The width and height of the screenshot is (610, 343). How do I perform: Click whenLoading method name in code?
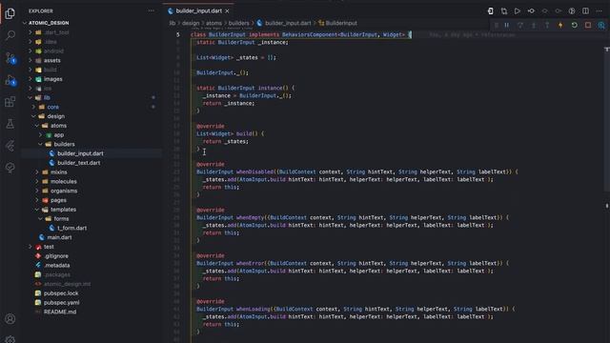tap(253, 309)
